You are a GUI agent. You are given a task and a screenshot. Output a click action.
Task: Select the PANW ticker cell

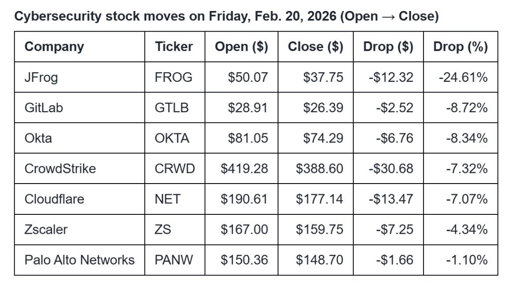[x=174, y=260]
